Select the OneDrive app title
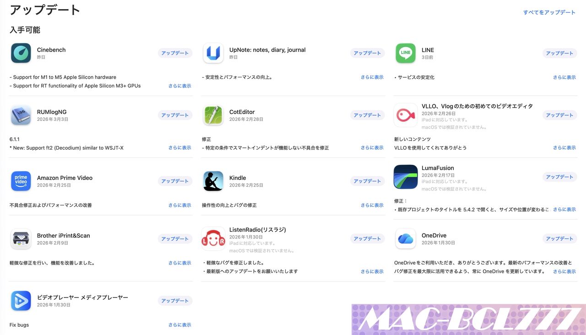Image resolution: width=586 pixels, height=335 pixels. tap(434, 236)
